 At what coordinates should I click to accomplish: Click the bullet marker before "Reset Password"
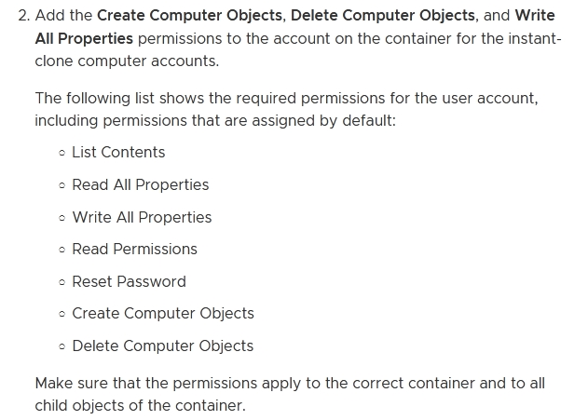point(62,282)
